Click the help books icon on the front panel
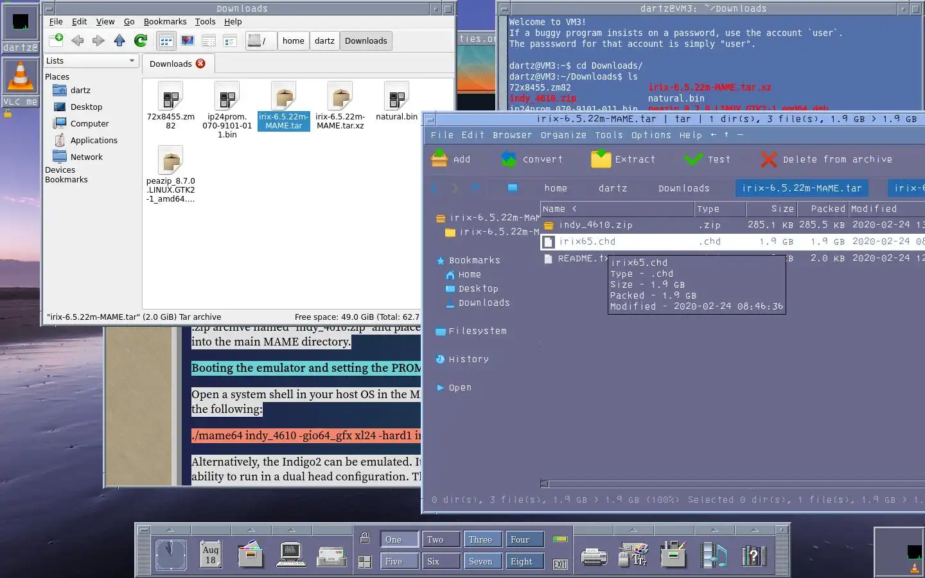Viewport: 925px width, 578px height. [753, 555]
